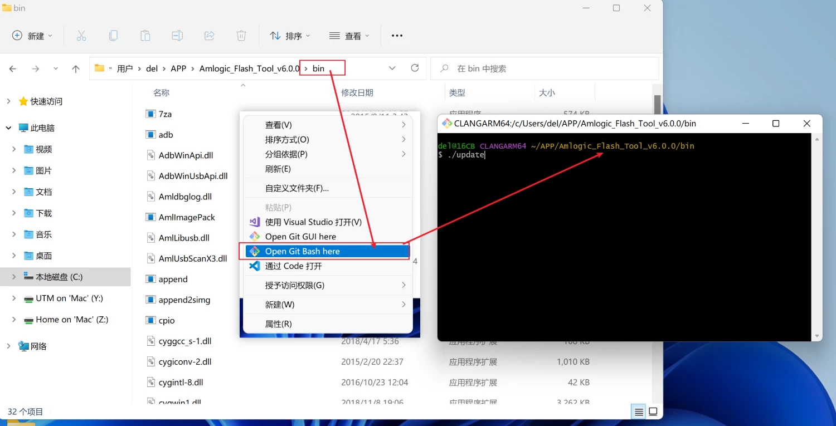Select Open Git Bash here menu entry
The height and width of the screenshot is (426, 836).
(x=302, y=251)
